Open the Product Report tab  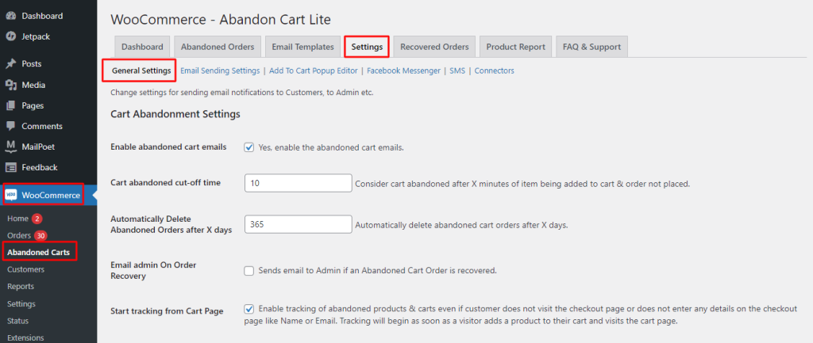tap(515, 47)
